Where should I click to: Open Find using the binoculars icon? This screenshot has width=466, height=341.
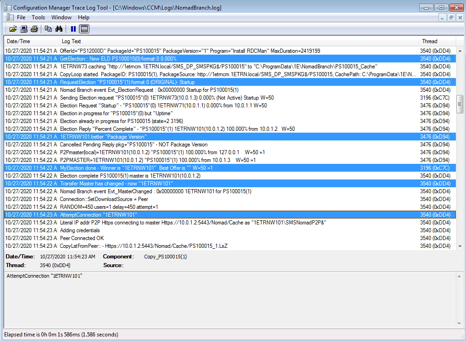click(59, 29)
